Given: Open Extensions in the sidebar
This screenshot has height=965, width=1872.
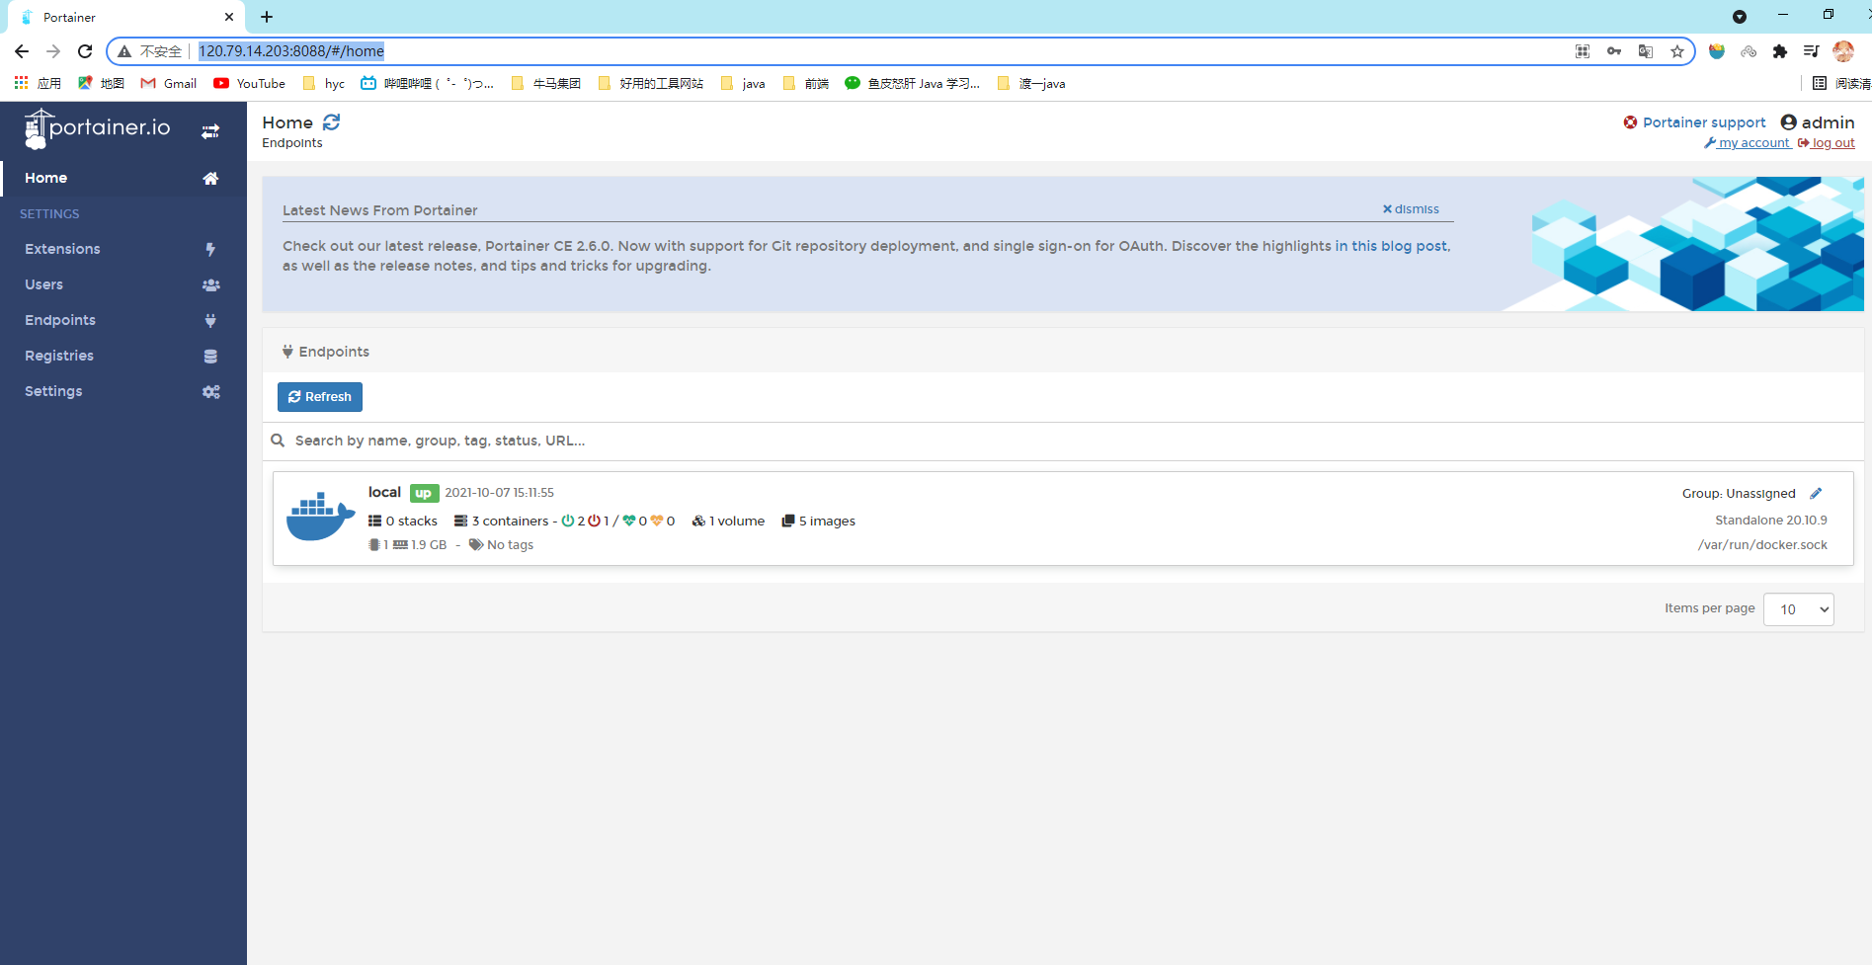Looking at the screenshot, I should point(63,249).
